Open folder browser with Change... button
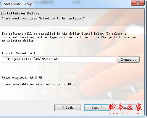 pyautogui.click(x=129, y=59)
